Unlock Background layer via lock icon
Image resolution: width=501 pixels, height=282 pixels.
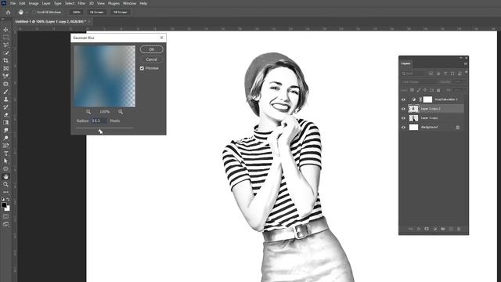tap(457, 127)
